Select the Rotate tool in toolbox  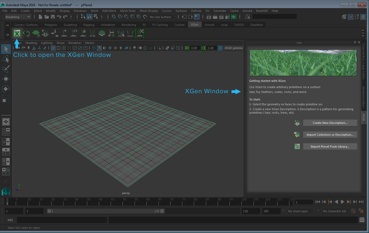point(6,89)
